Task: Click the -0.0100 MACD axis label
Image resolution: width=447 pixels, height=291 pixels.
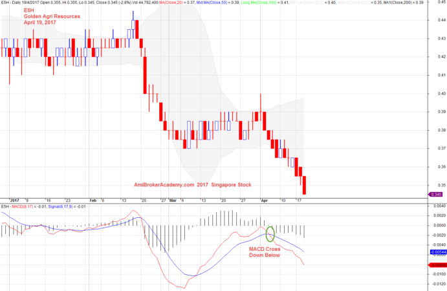Action: coord(439,274)
